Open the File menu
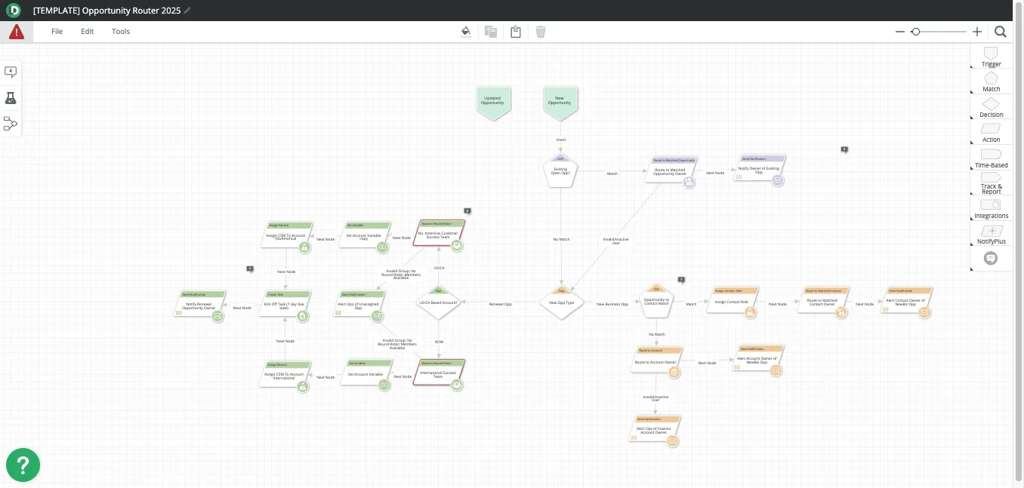 coord(57,32)
